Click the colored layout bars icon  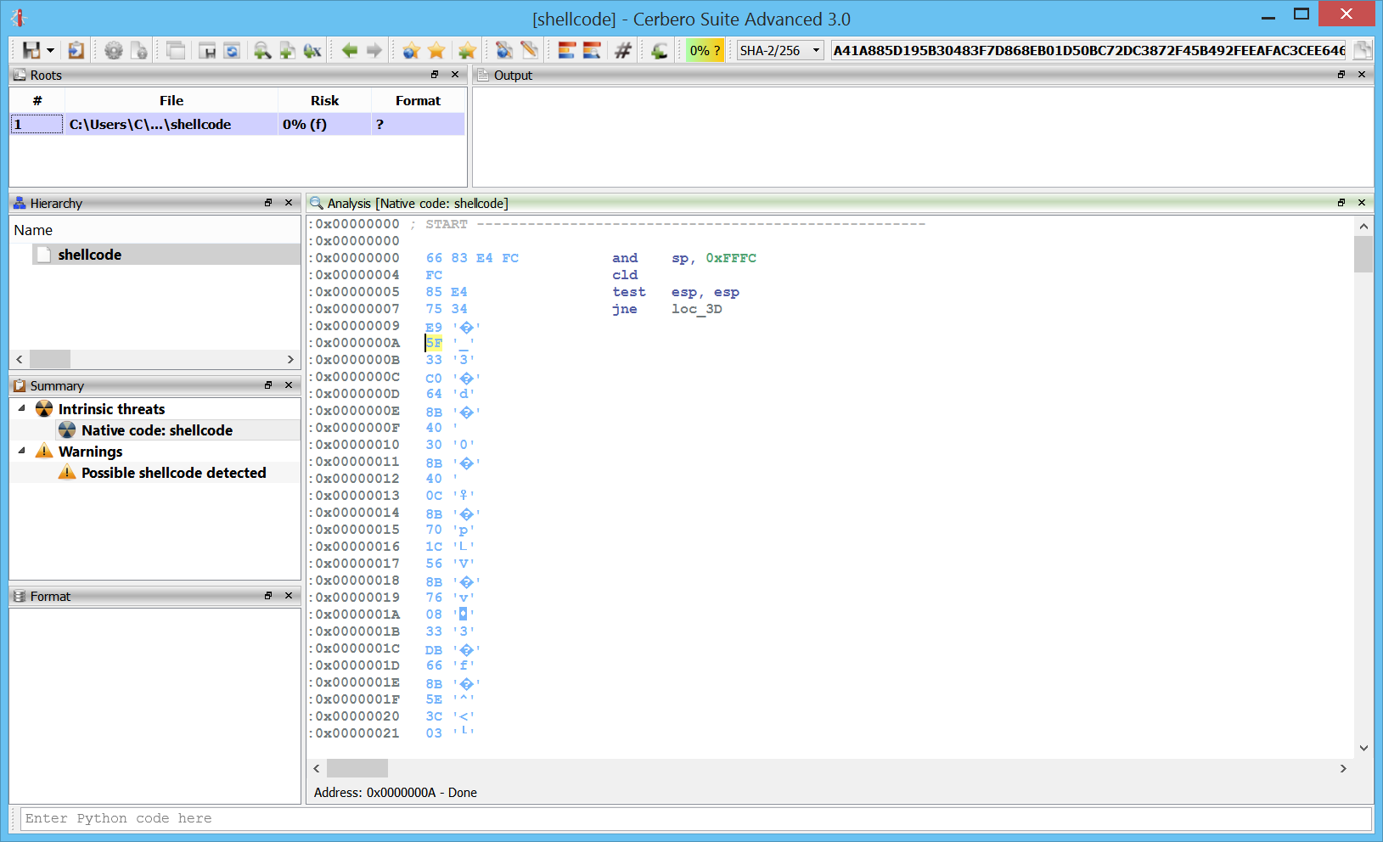[x=566, y=50]
